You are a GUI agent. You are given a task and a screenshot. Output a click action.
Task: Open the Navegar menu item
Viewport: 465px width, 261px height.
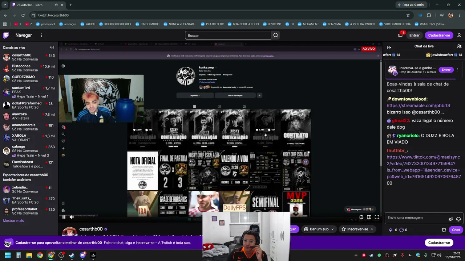click(x=24, y=35)
